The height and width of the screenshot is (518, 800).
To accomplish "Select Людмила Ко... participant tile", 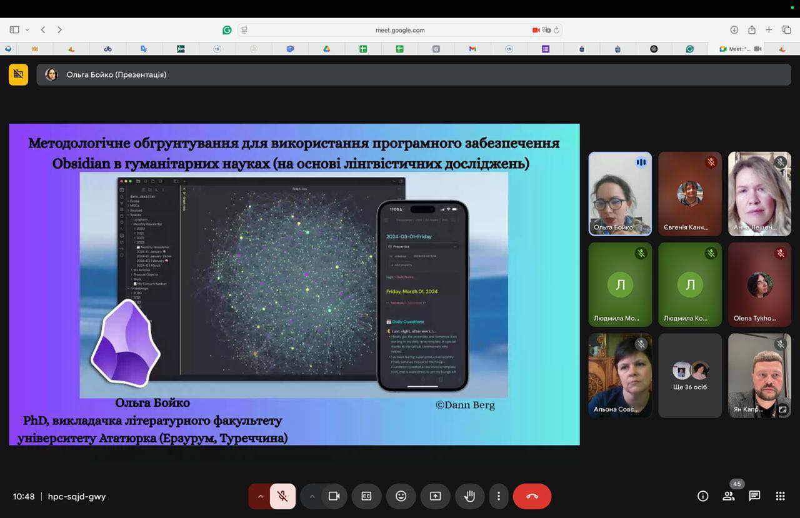I will 690,284.
